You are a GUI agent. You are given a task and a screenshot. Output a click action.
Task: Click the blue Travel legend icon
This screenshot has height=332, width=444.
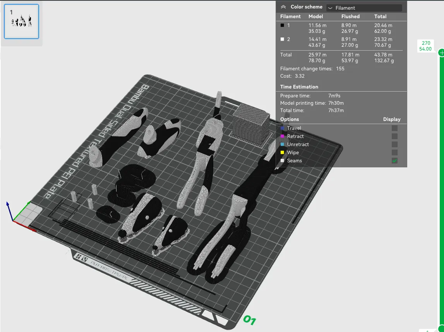pos(282,128)
